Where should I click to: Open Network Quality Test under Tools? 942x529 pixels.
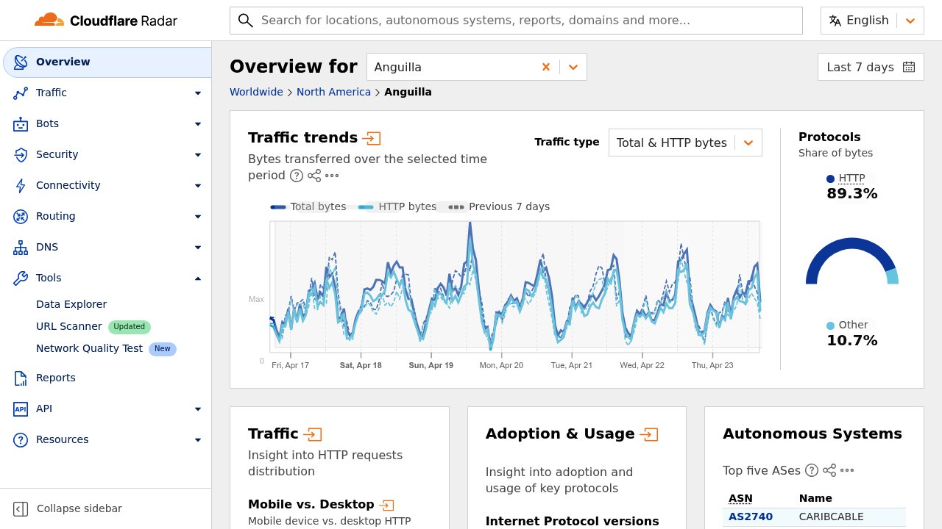(89, 348)
